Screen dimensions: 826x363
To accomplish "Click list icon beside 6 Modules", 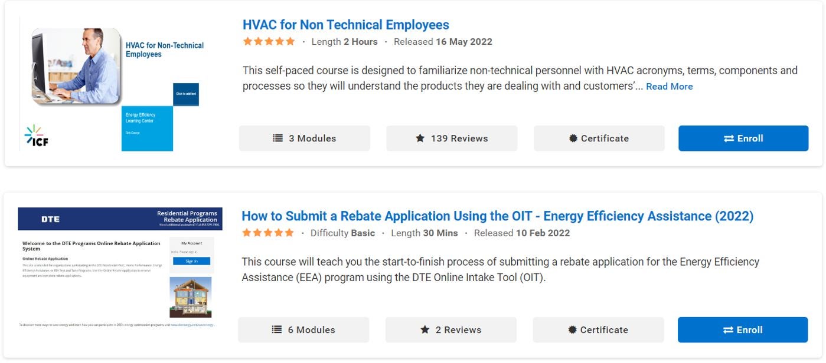I will 277,330.
